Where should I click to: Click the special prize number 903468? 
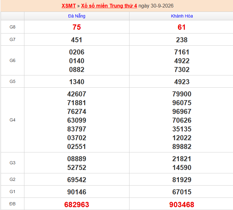tap(182, 205)
